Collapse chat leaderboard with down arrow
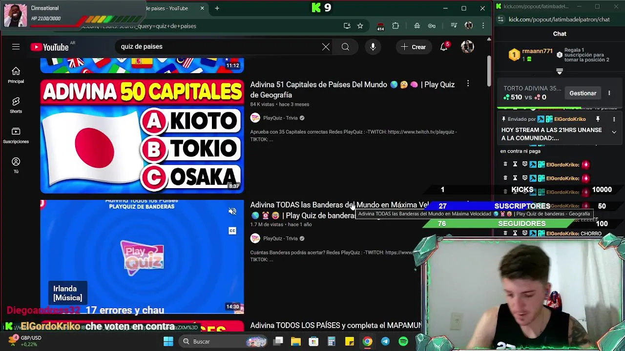625x351 pixels. click(560, 72)
